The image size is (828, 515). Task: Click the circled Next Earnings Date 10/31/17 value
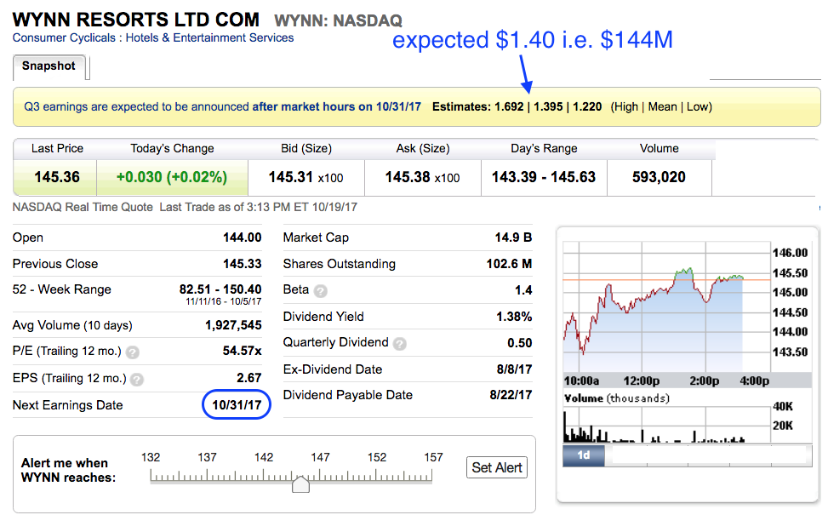tap(236, 405)
